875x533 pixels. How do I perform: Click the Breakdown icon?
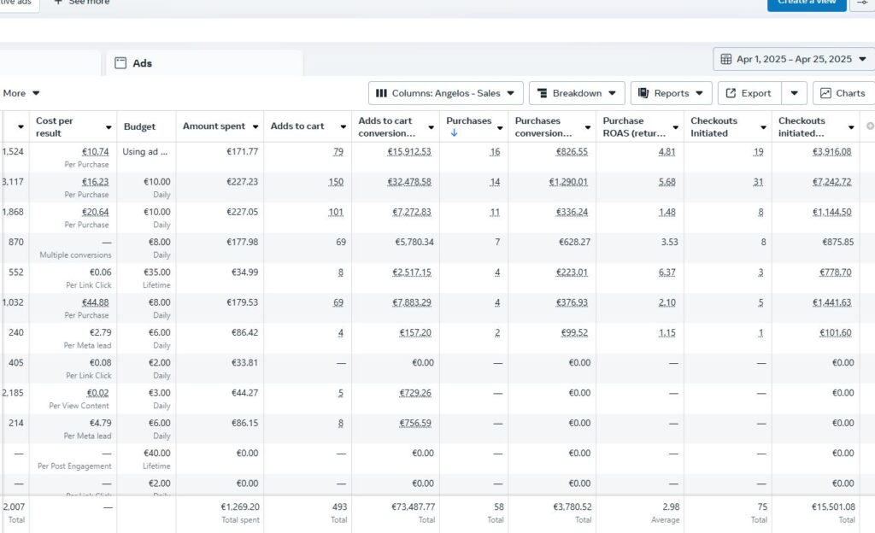point(542,93)
